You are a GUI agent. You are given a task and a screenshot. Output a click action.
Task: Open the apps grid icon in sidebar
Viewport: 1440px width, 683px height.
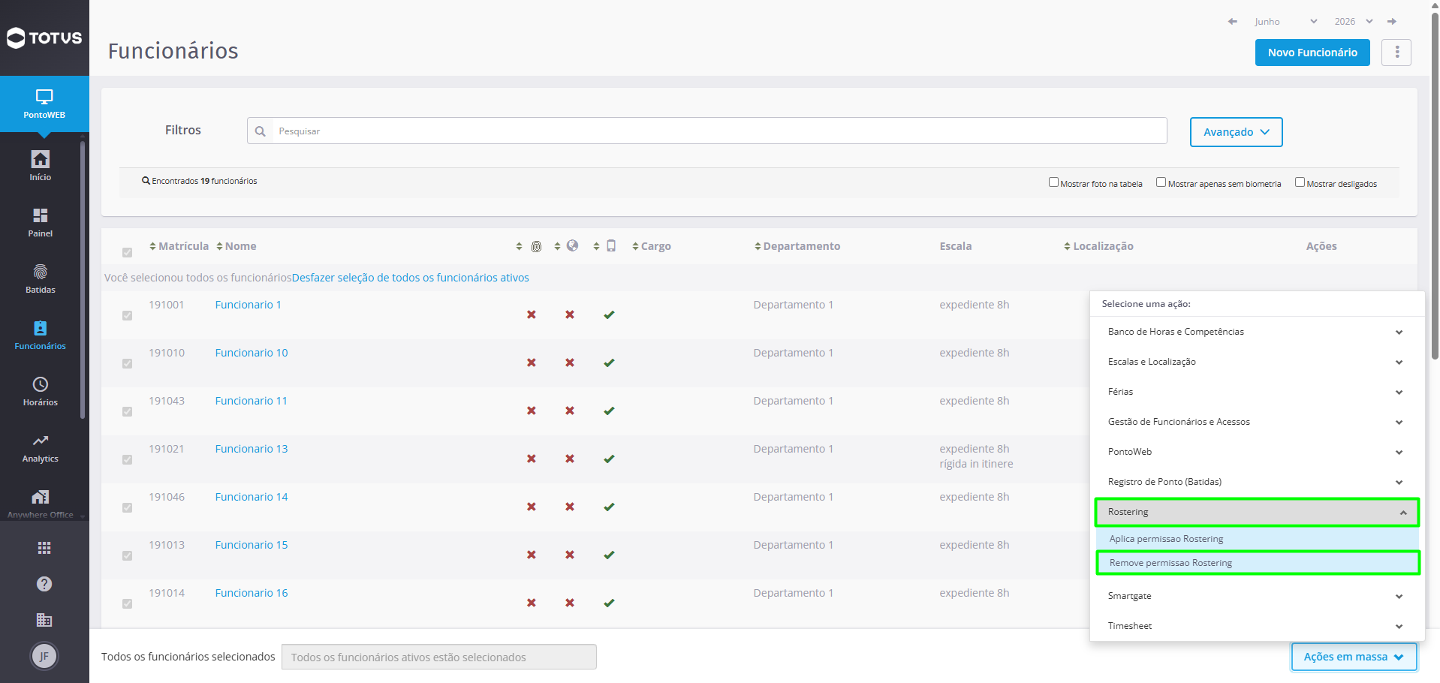pos(44,548)
